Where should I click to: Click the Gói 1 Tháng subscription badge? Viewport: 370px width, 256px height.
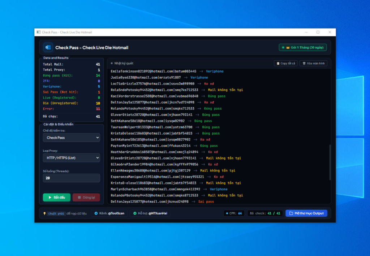click(x=303, y=48)
